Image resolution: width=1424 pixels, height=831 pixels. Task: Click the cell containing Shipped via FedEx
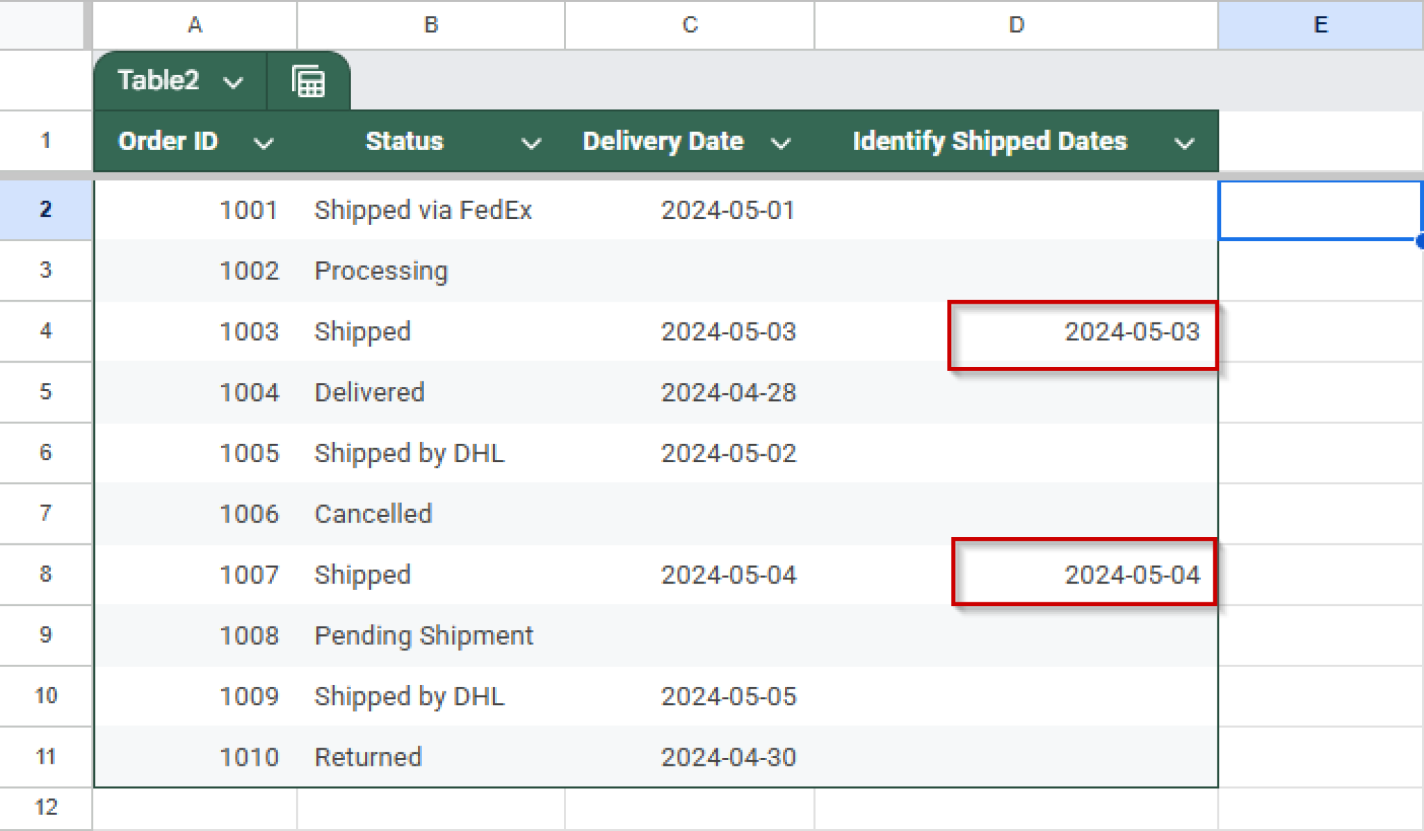(423, 209)
